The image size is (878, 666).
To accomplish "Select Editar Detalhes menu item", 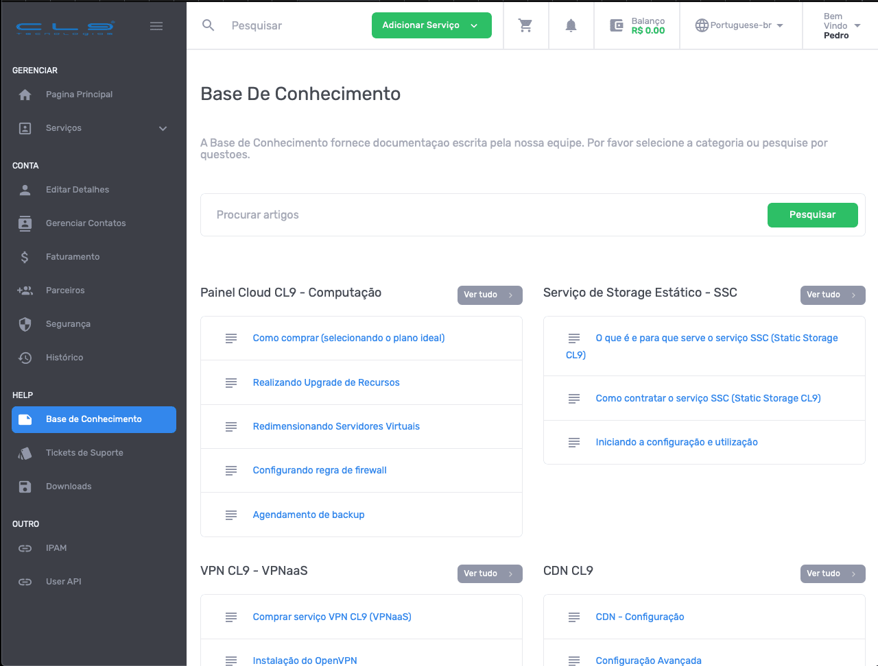I will 78,190.
